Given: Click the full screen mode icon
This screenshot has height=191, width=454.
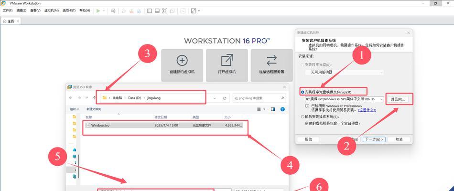Looking at the screenshot, I should 165,11.
